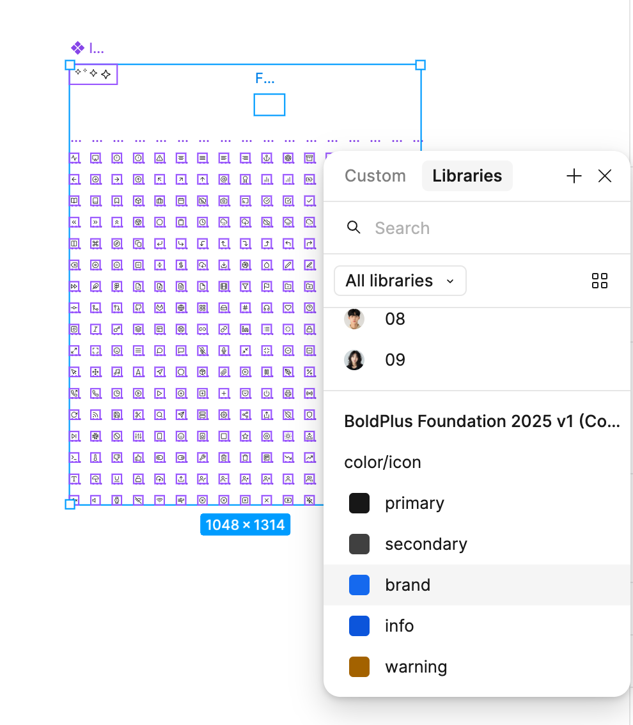Pick the info blue color swatch
This screenshot has width=633, height=725.
pyautogui.click(x=359, y=626)
